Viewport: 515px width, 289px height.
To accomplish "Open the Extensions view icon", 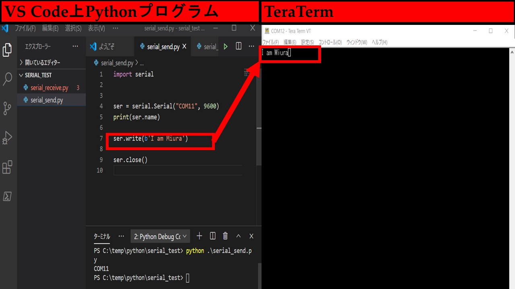I will (7, 167).
